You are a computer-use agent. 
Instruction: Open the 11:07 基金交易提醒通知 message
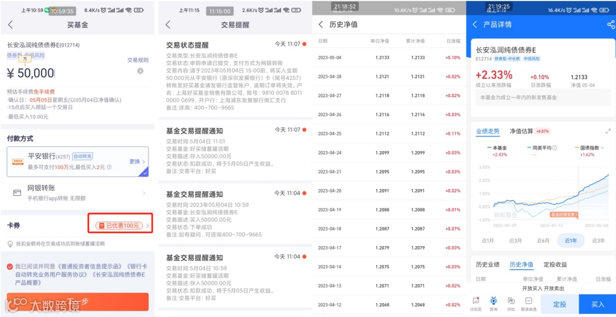pyautogui.click(x=235, y=151)
